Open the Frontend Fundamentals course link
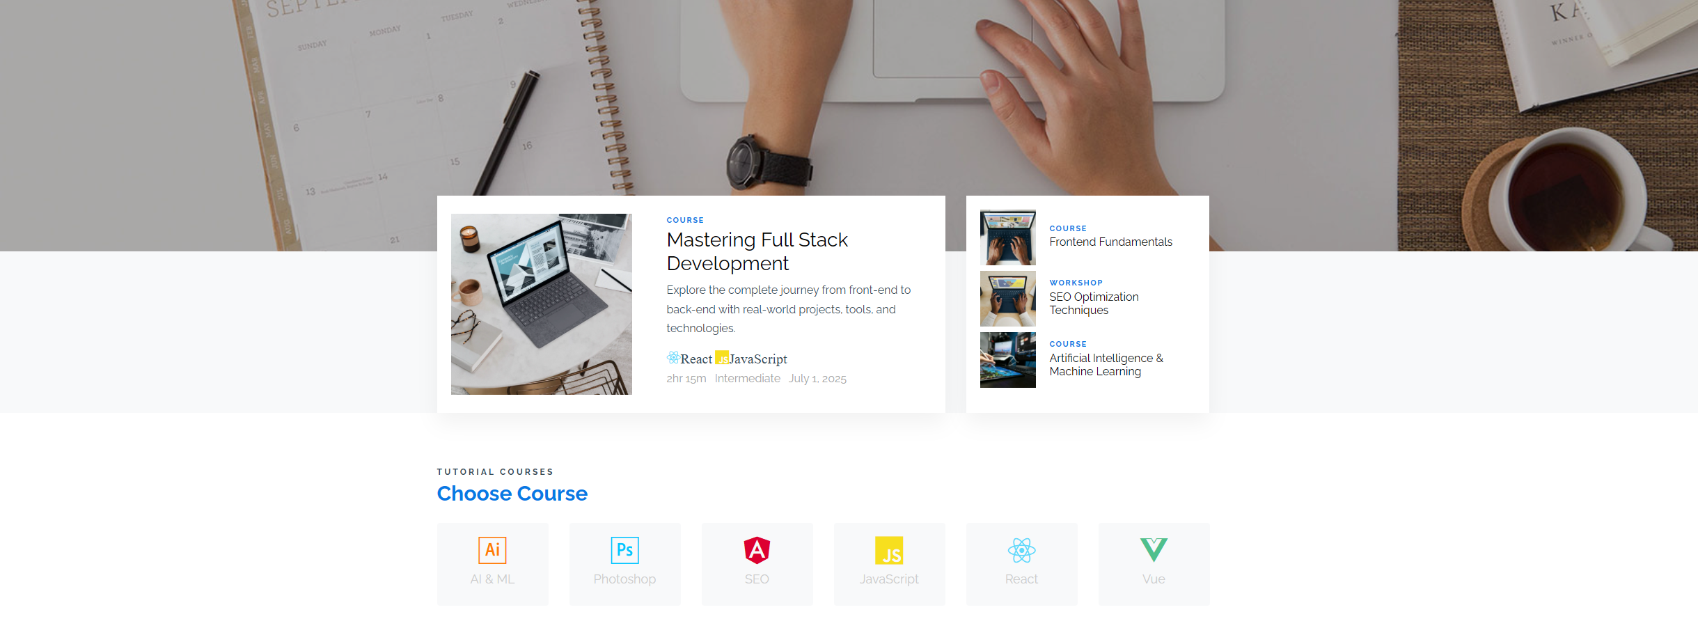Screen dimensions: 1698x635 pyautogui.click(x=1110, y=242)
